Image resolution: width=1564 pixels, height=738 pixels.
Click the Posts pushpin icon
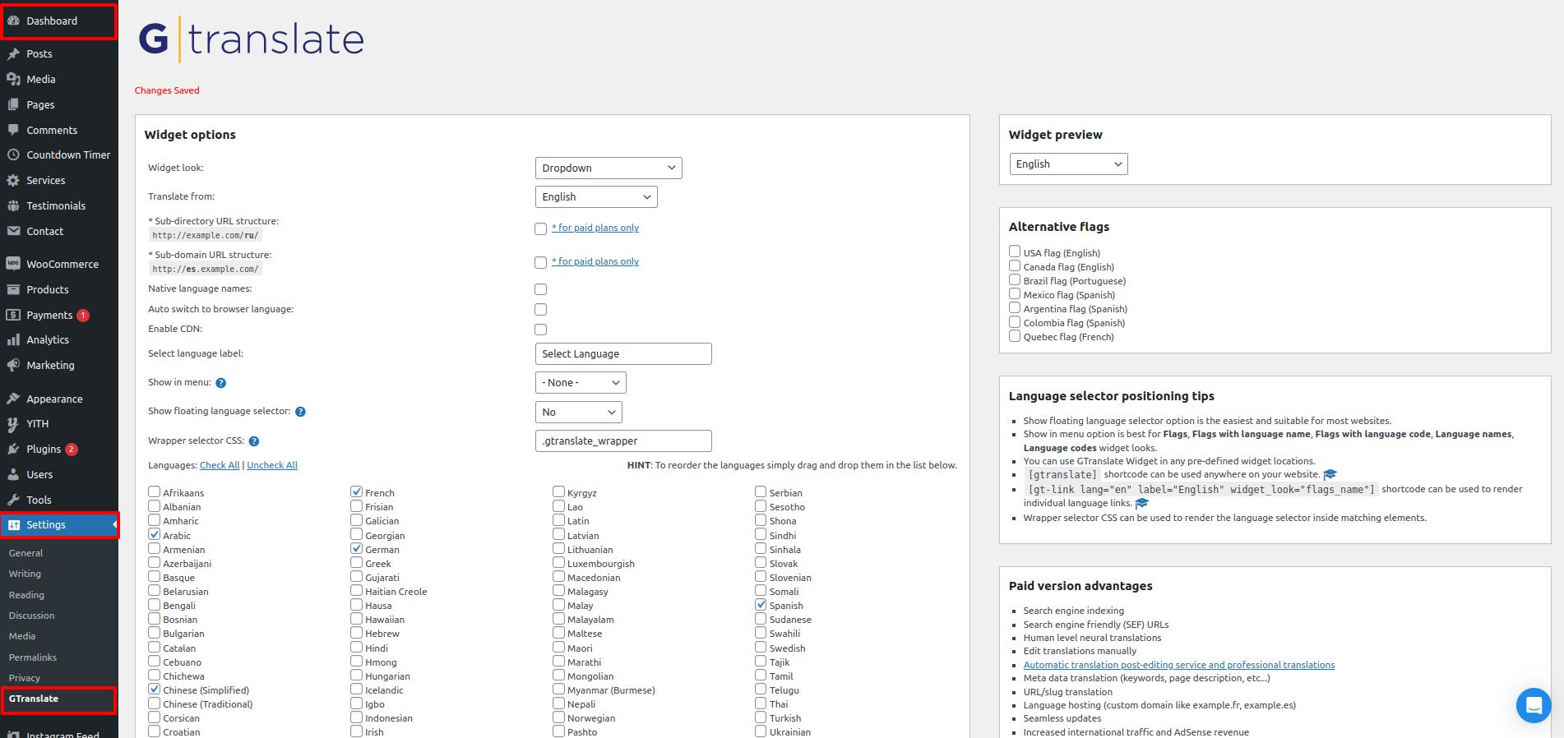point(13,53)
